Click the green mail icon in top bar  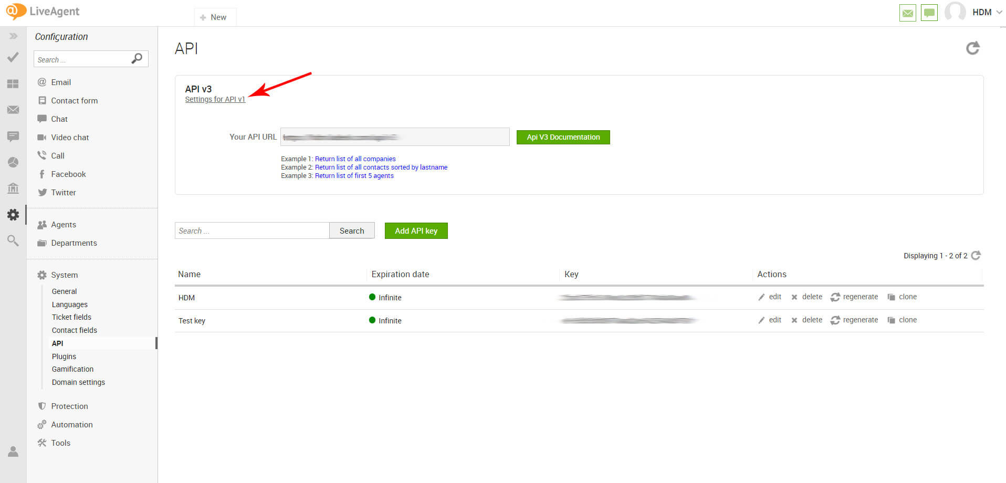coord(907,13)
